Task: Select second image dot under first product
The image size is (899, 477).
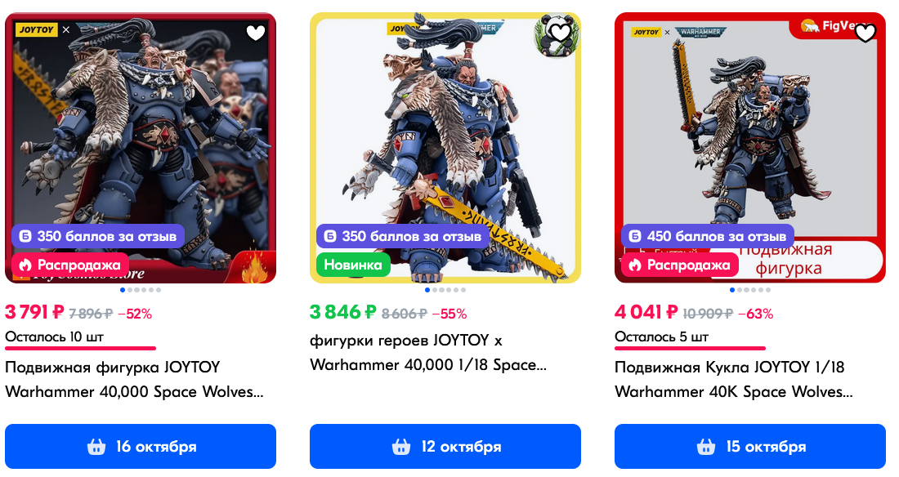Action: click(130, 290)
